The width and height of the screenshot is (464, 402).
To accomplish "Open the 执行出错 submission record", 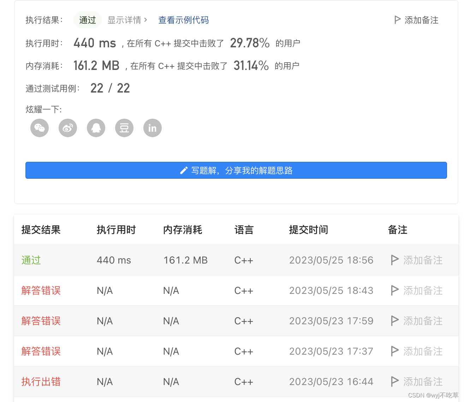I will pos(41,382).
